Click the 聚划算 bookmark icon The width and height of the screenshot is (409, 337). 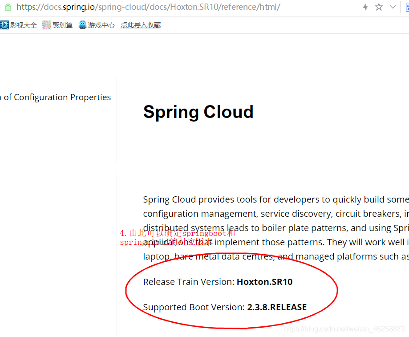[x=46, y=25]
